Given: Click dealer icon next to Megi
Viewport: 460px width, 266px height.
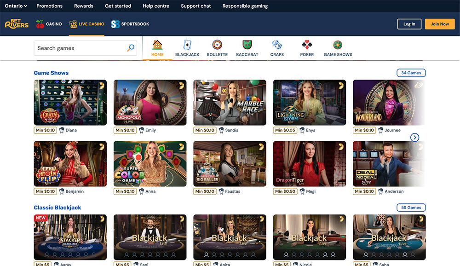Looking at the screenshot, I should [302, 191].
